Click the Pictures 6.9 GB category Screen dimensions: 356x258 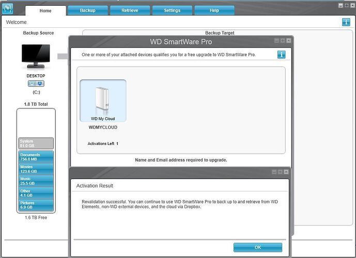pos(36,205)
